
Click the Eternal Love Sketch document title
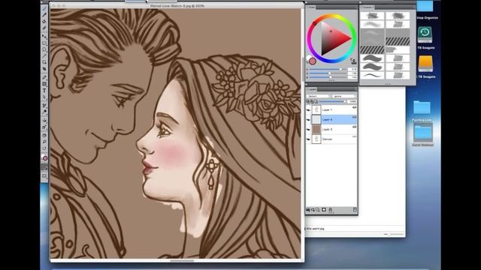177,6
